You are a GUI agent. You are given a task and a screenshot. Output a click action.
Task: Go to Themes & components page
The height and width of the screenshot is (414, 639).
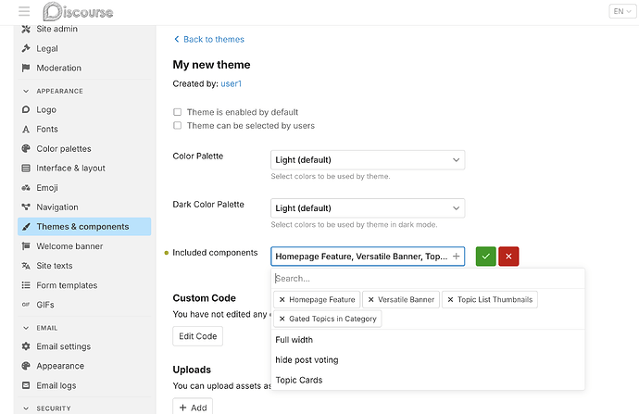pos(84,227)
